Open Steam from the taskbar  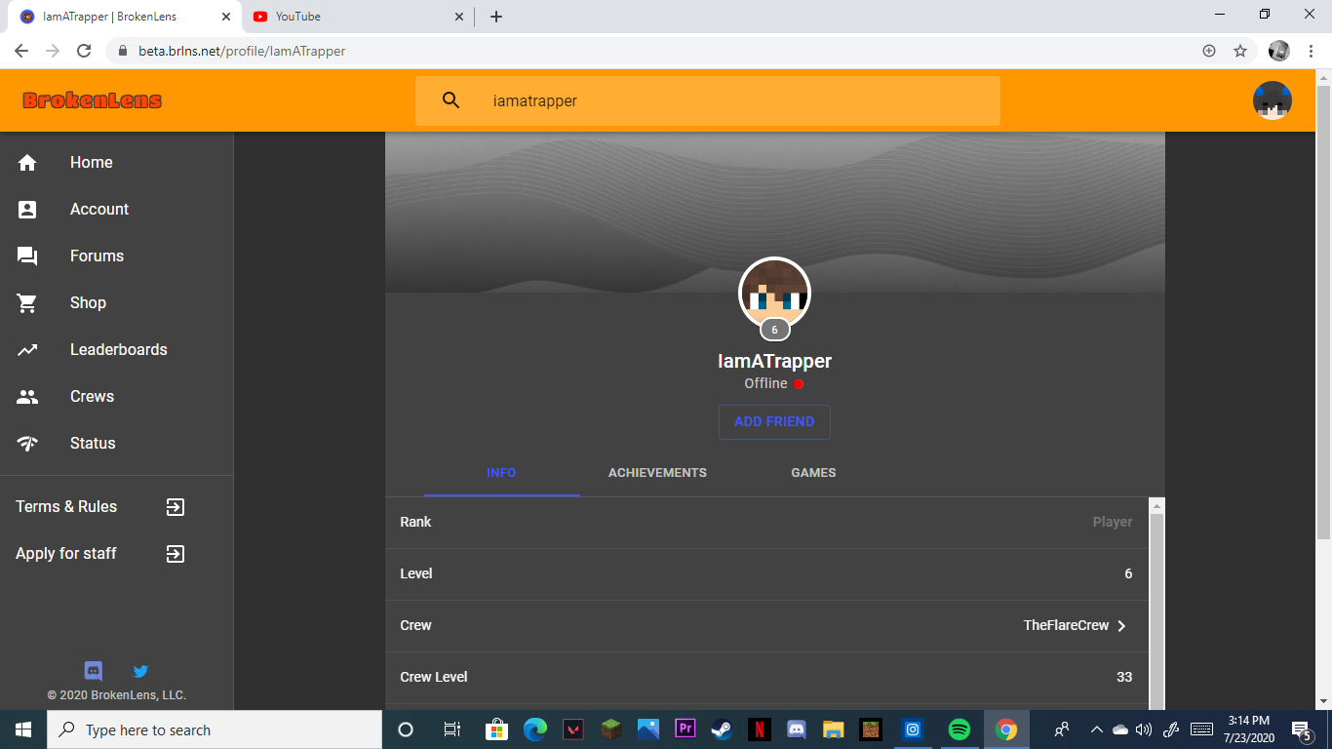pos(722,729)
